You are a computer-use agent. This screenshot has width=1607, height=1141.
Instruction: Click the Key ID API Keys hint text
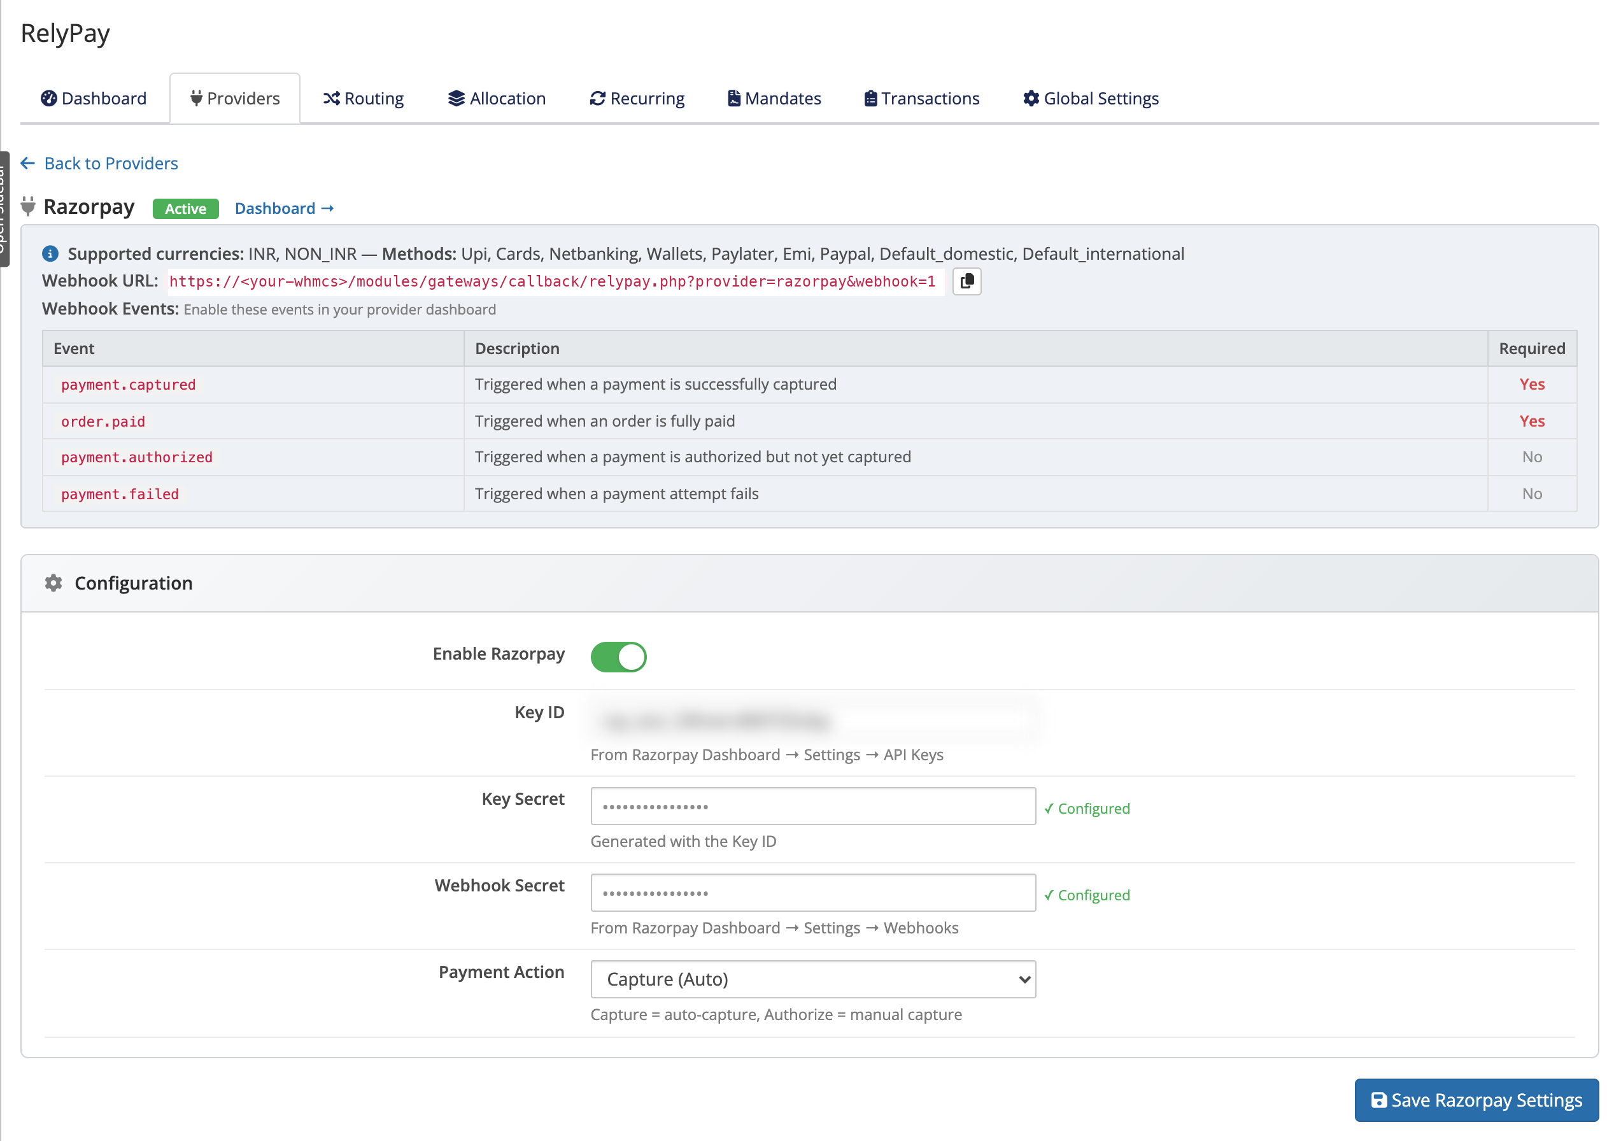(767, 755)
